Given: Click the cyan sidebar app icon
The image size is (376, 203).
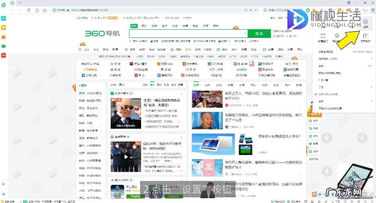Looking at the screenshot, I should pos(4,18).
